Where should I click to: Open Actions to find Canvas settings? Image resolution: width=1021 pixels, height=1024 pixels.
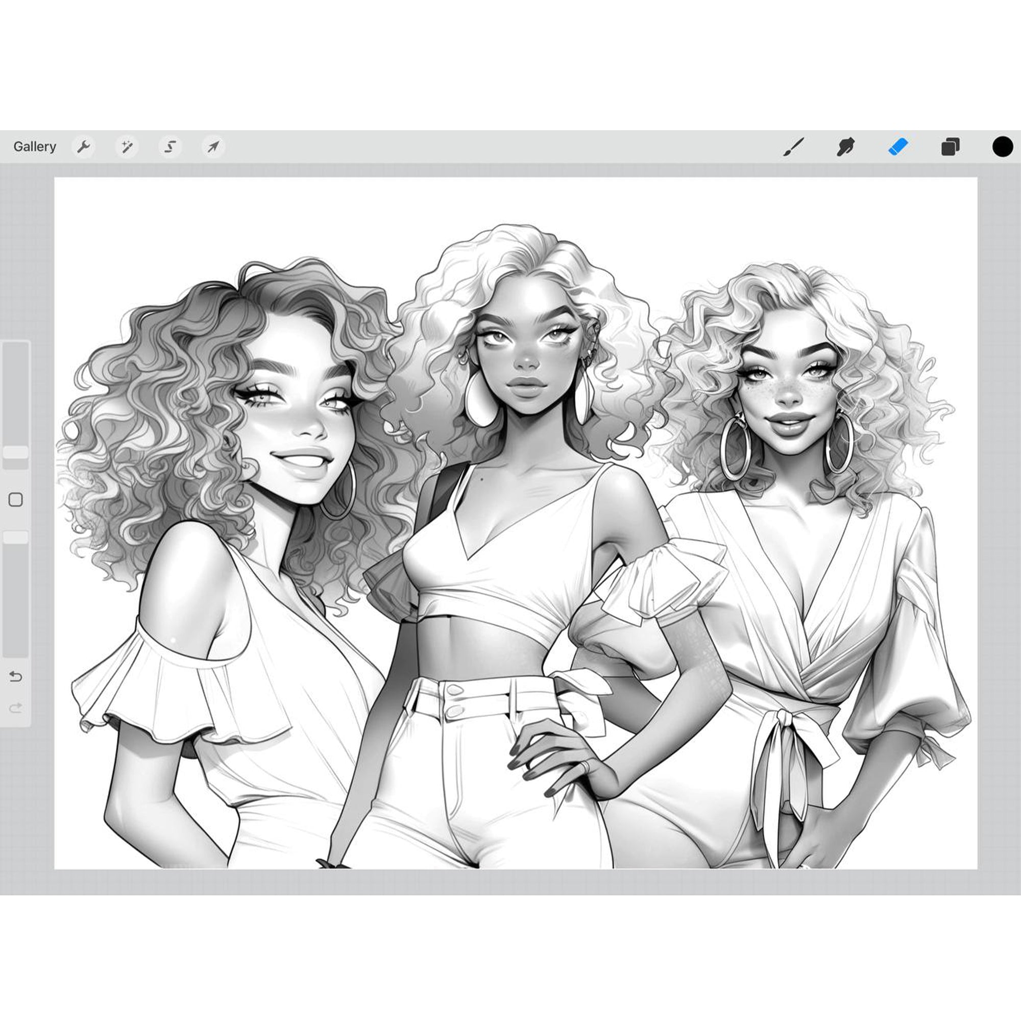pyautogui.click(x=85, y=147)
